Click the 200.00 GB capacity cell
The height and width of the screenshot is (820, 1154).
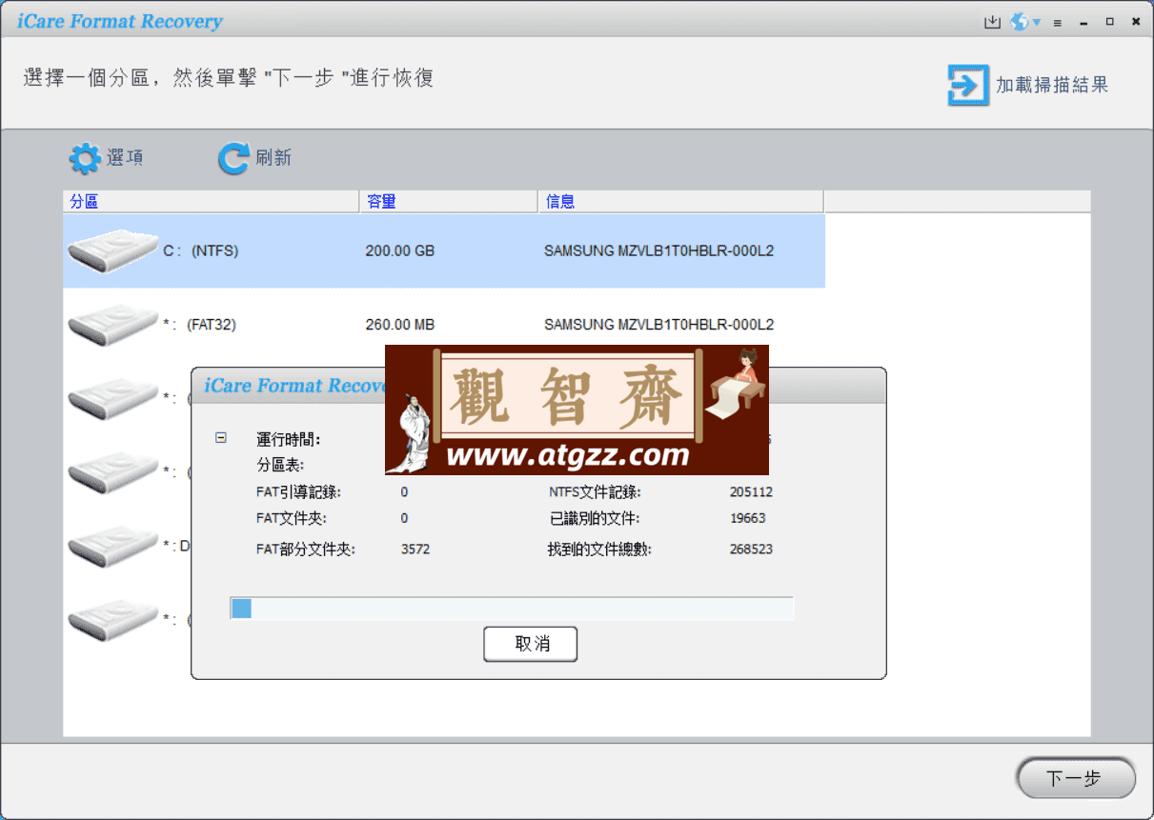pyautogui.click(x=400, y=251)
